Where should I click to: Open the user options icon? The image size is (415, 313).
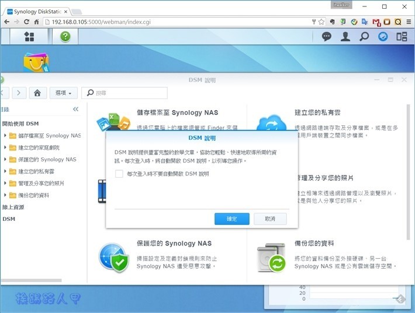(x=345, y=36)
